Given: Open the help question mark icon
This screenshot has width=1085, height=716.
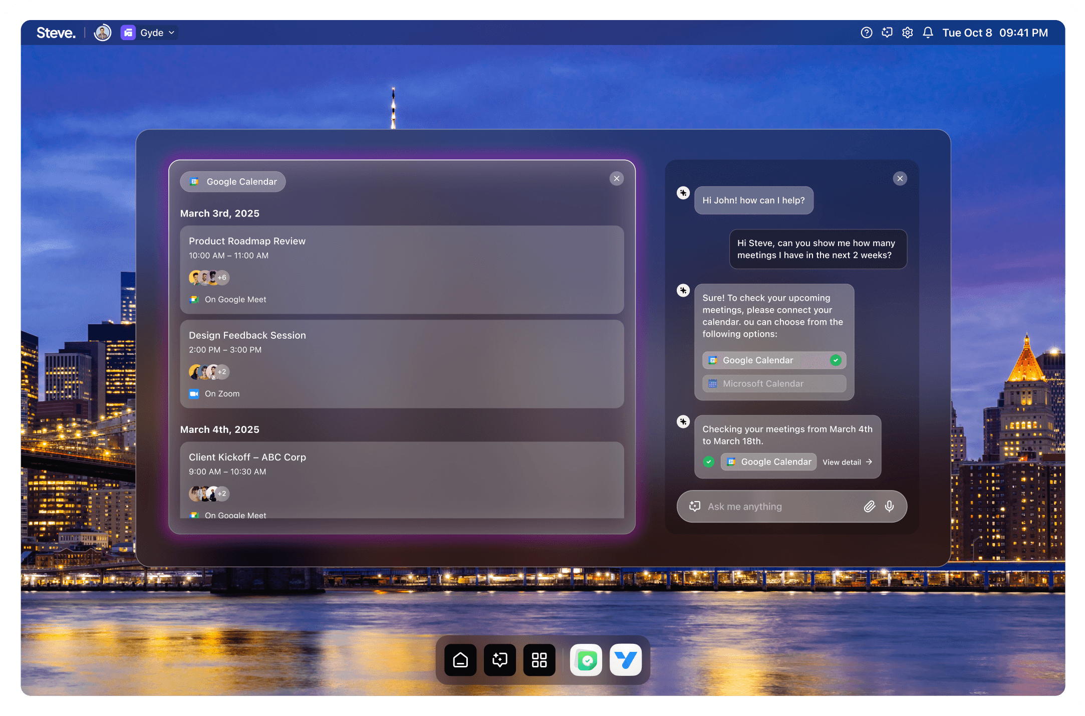Looking at the screenshot, I should [866, 33].
